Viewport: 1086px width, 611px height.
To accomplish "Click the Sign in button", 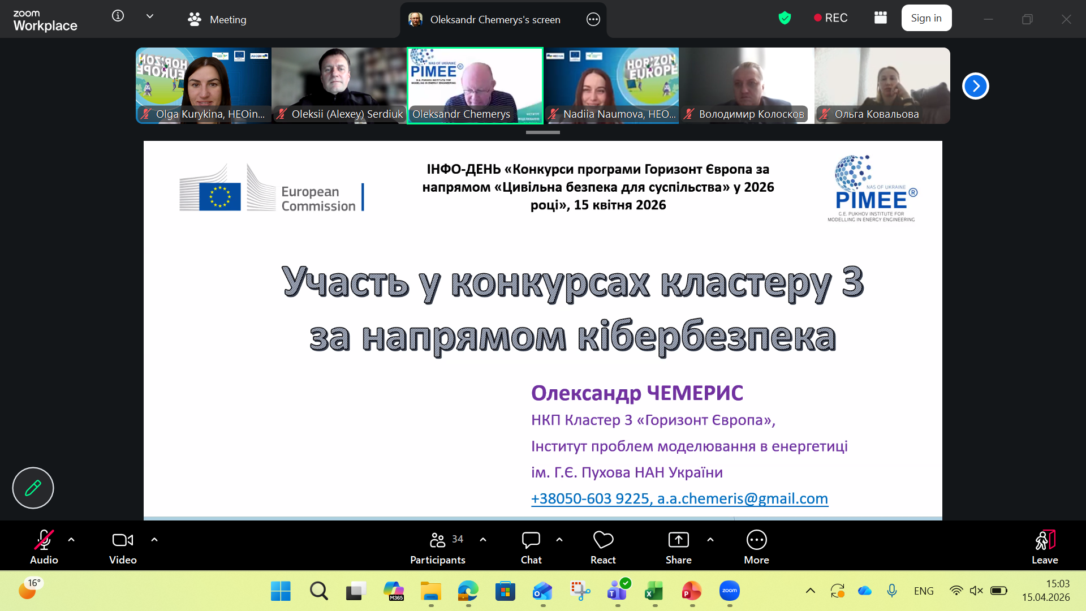I will 926,18.
